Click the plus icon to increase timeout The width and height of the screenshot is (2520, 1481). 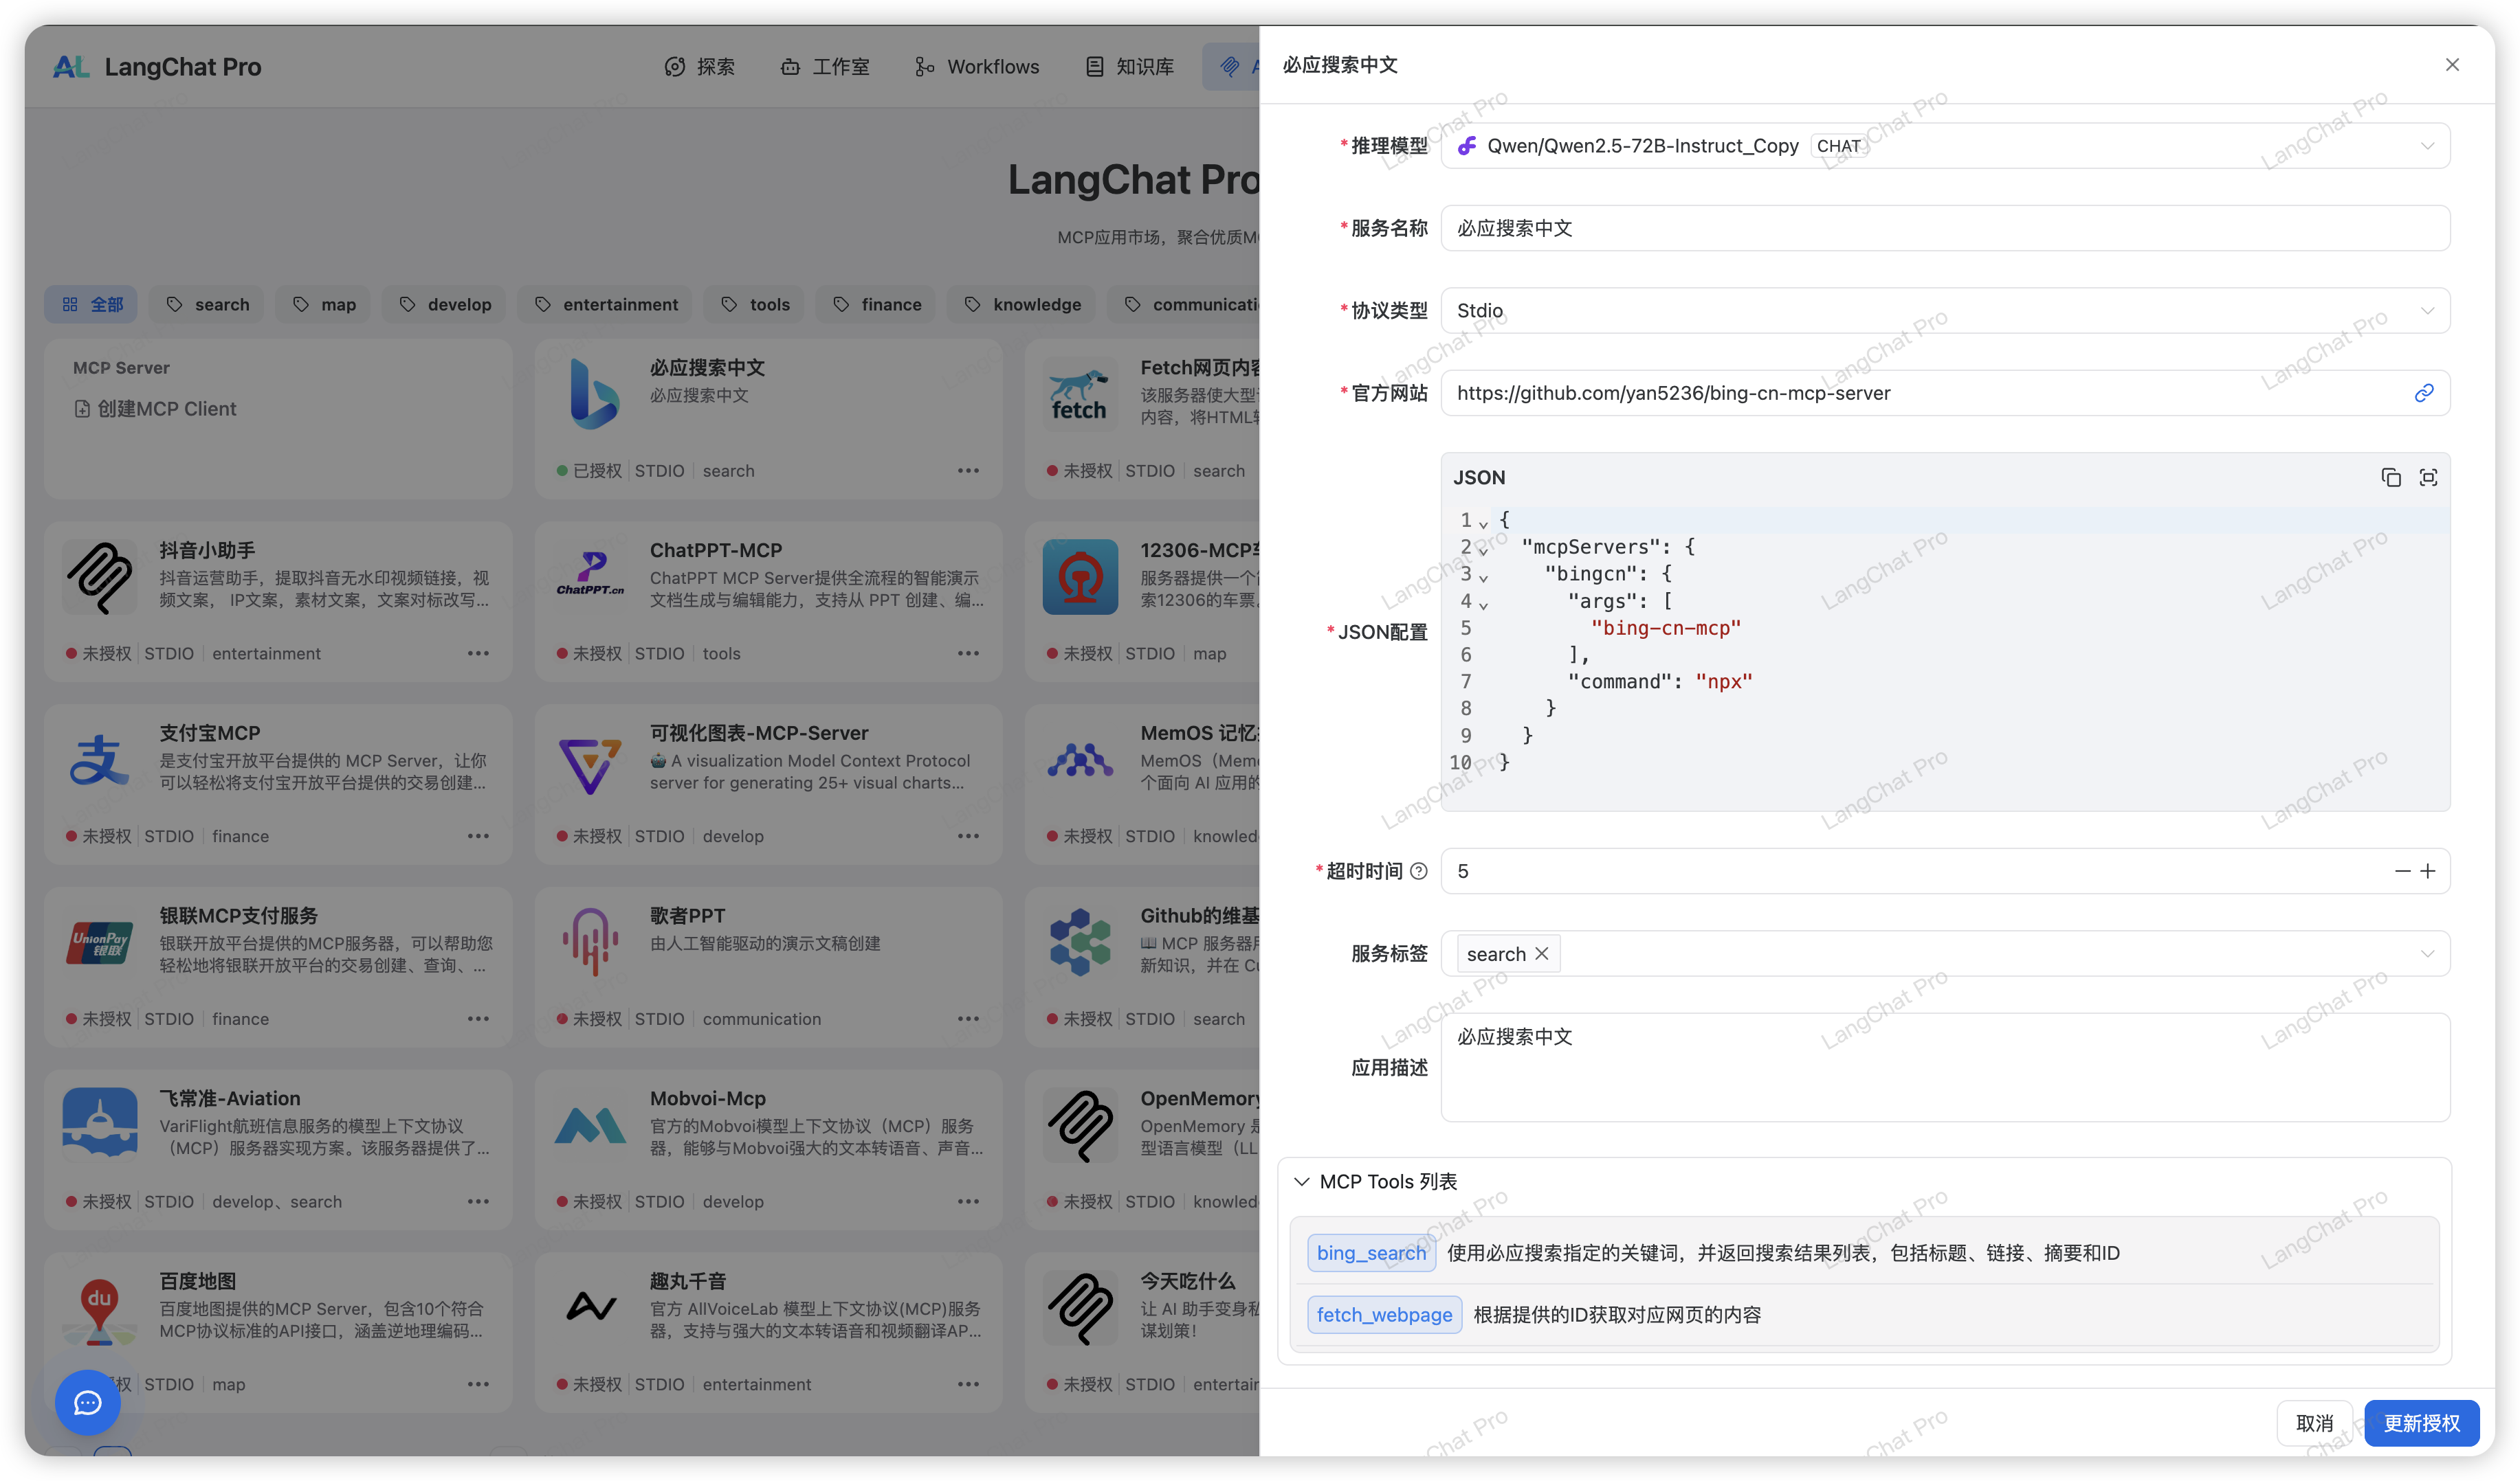coord(2428,872)
